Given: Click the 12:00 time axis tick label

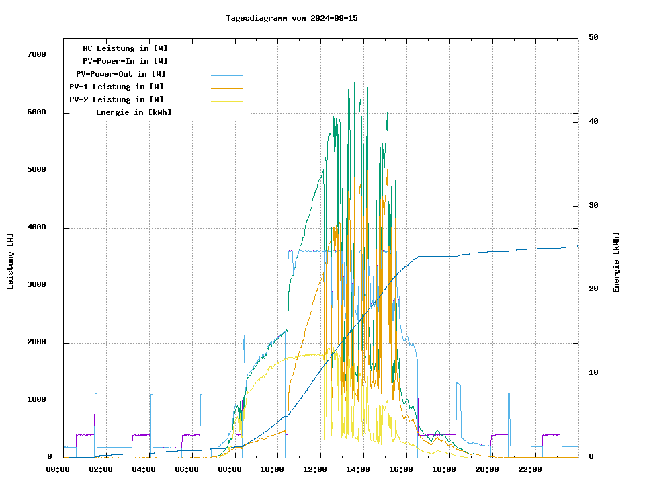Looking at the screenshot, I should coord(315,469).
